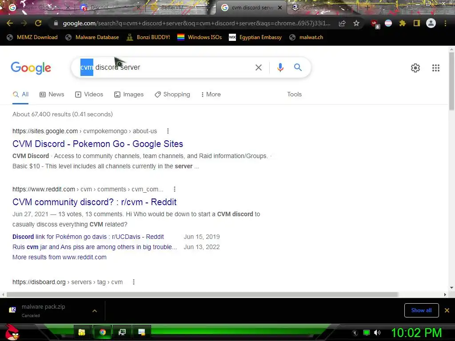Click the Chrome taskbar icon
This screenshot has height=341, width=455.
coord(103,332)
